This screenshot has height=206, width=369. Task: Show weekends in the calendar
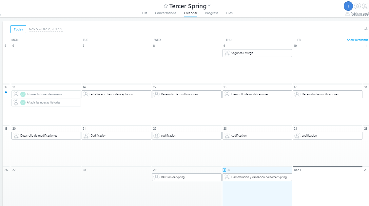[357, 40]
